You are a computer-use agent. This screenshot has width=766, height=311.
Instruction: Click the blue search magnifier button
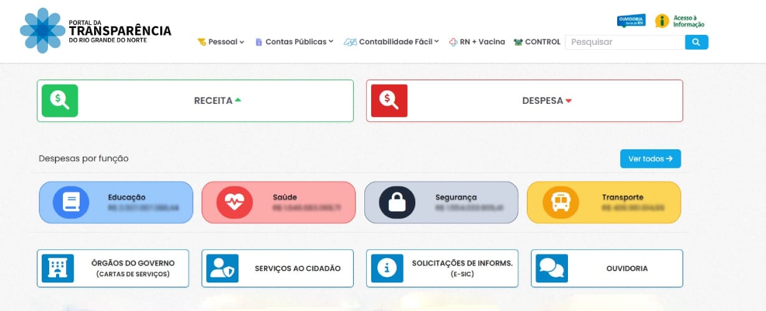click(x=696, y=42)
